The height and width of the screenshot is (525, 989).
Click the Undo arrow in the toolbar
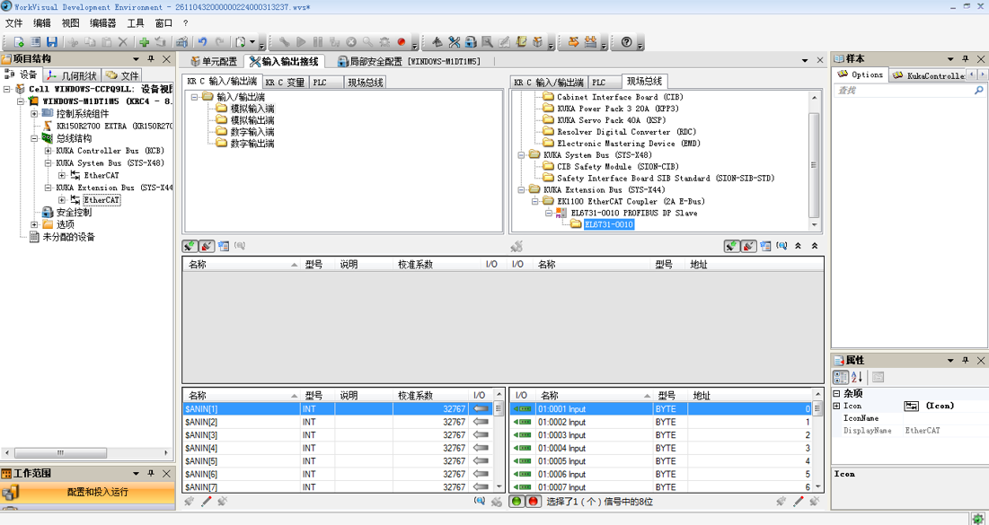pos(202,42)
